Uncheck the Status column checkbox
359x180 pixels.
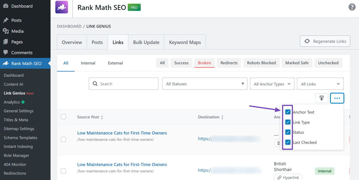(x=288, y=132)
